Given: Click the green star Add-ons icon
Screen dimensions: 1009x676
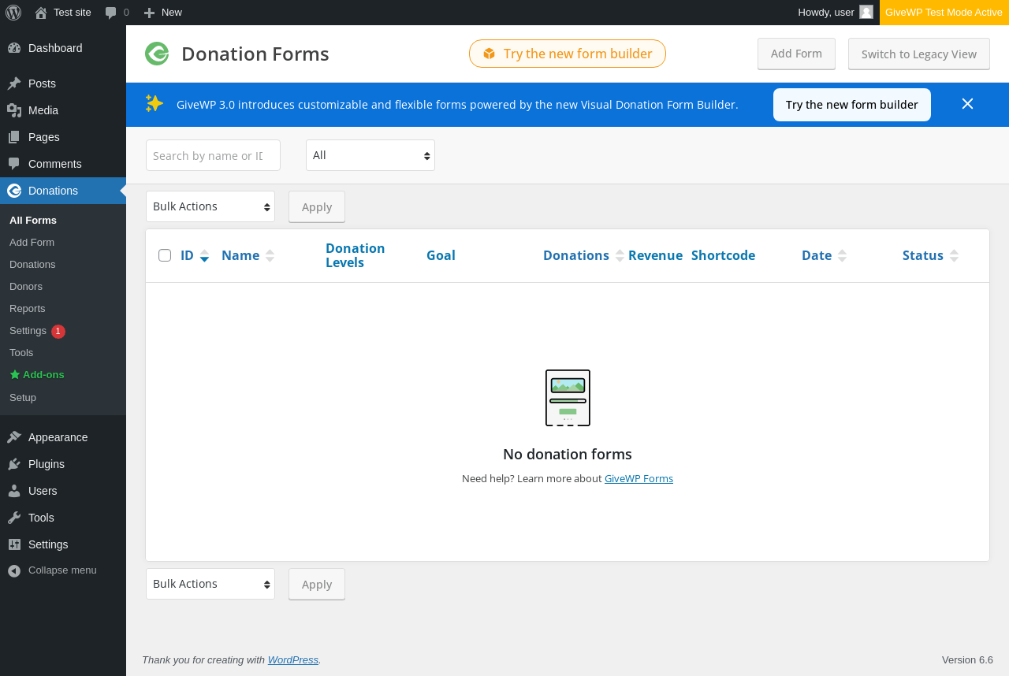Looking at the screenshot, I should pyautogui.click(x=14, y=375).
